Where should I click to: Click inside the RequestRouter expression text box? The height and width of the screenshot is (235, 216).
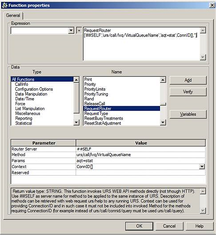click(141, 44)
